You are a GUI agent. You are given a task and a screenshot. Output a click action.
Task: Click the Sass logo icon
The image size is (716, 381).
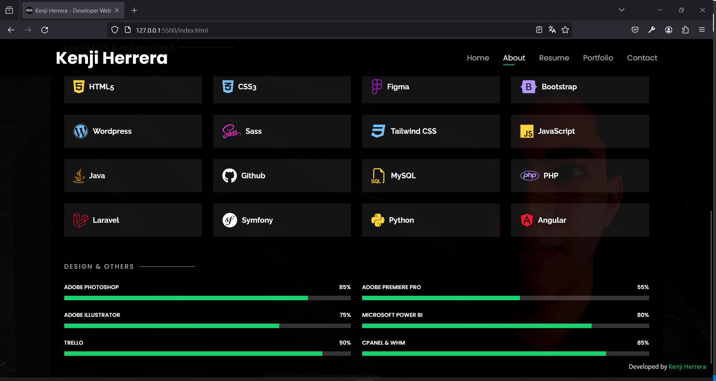pos(231,131)
